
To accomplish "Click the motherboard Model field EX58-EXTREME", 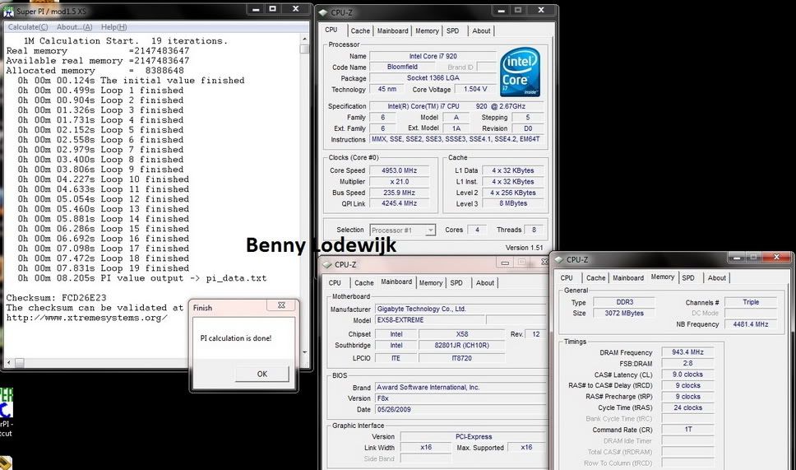I will [x=429, y=321].
